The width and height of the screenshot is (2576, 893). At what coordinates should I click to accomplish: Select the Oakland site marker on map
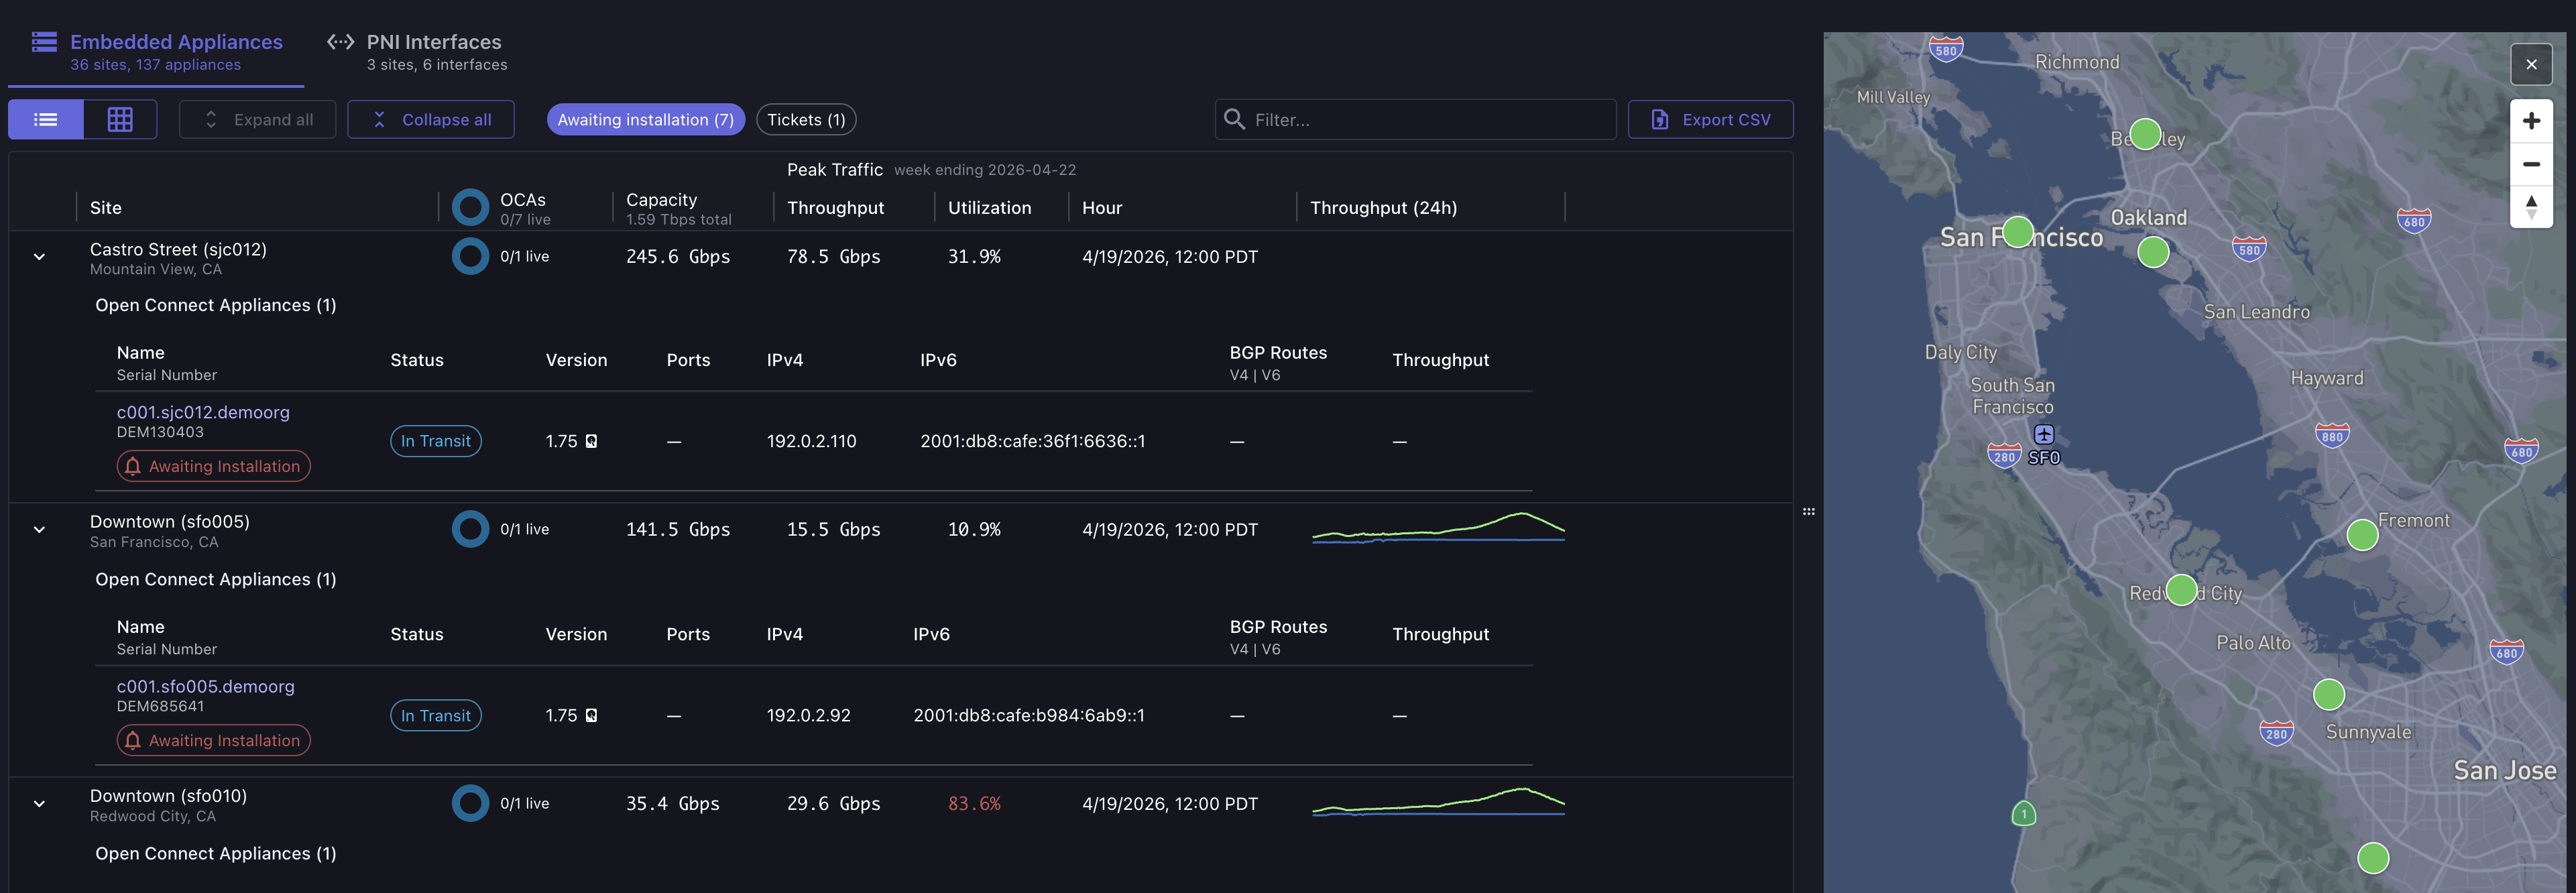pos(2153,252)
